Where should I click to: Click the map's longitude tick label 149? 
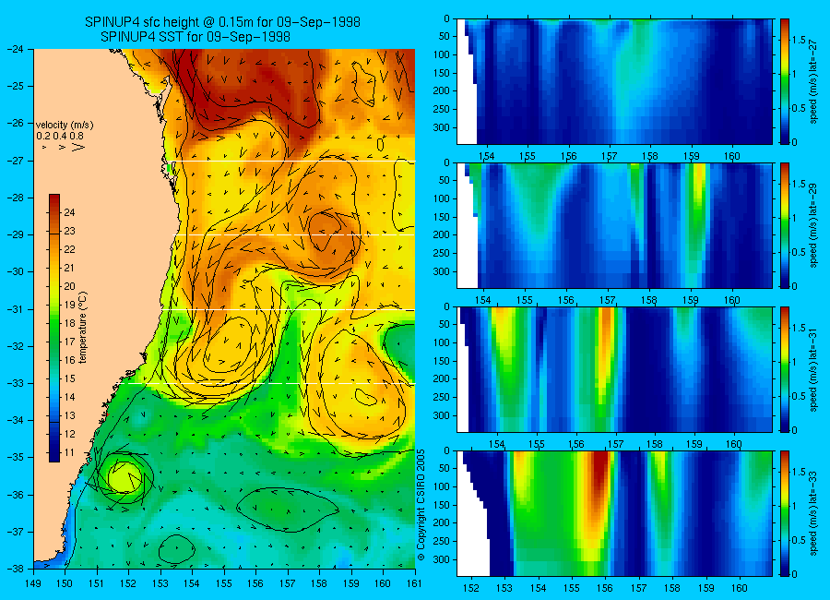pos(33,583)
